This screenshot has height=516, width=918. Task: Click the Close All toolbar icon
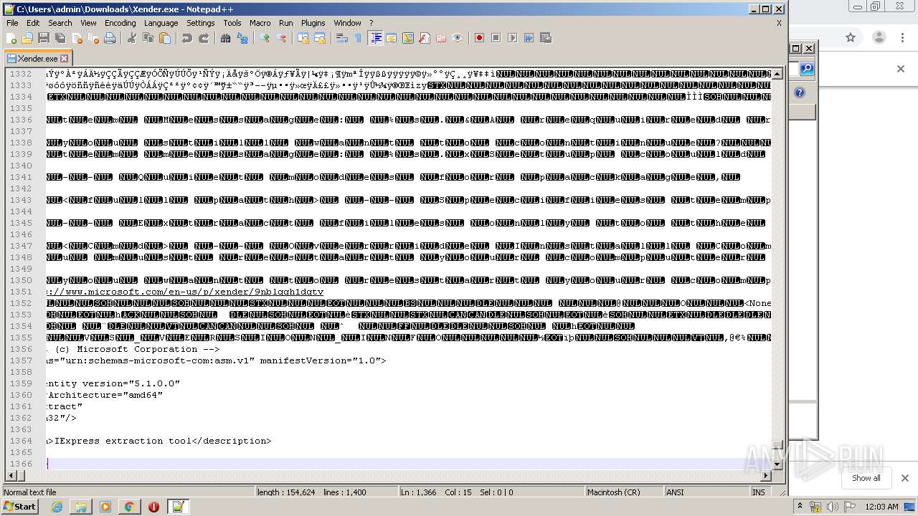[93, 38]
